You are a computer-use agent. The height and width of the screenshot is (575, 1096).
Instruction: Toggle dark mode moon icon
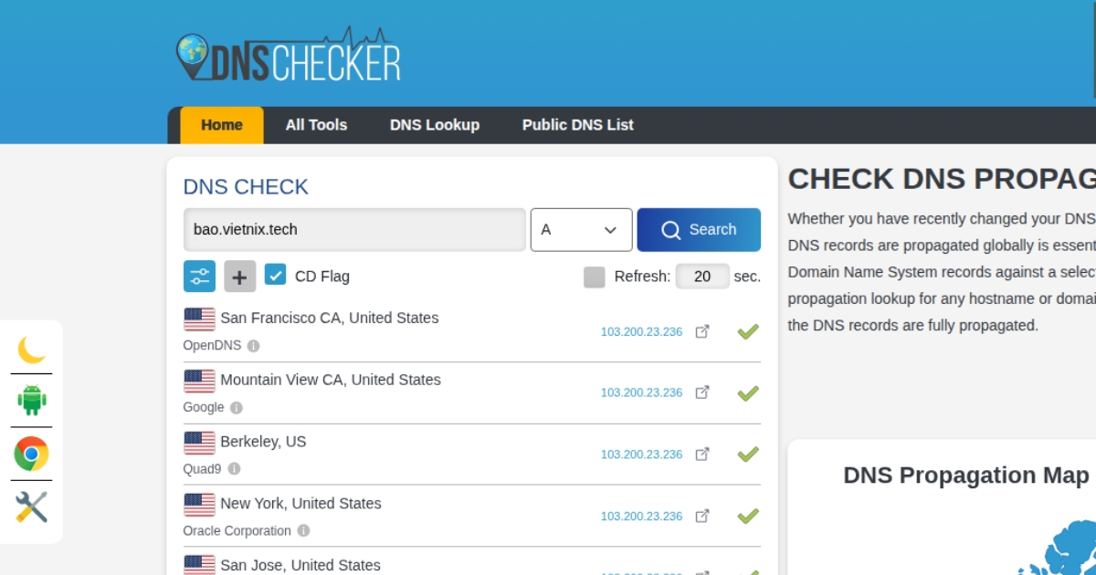31,349
